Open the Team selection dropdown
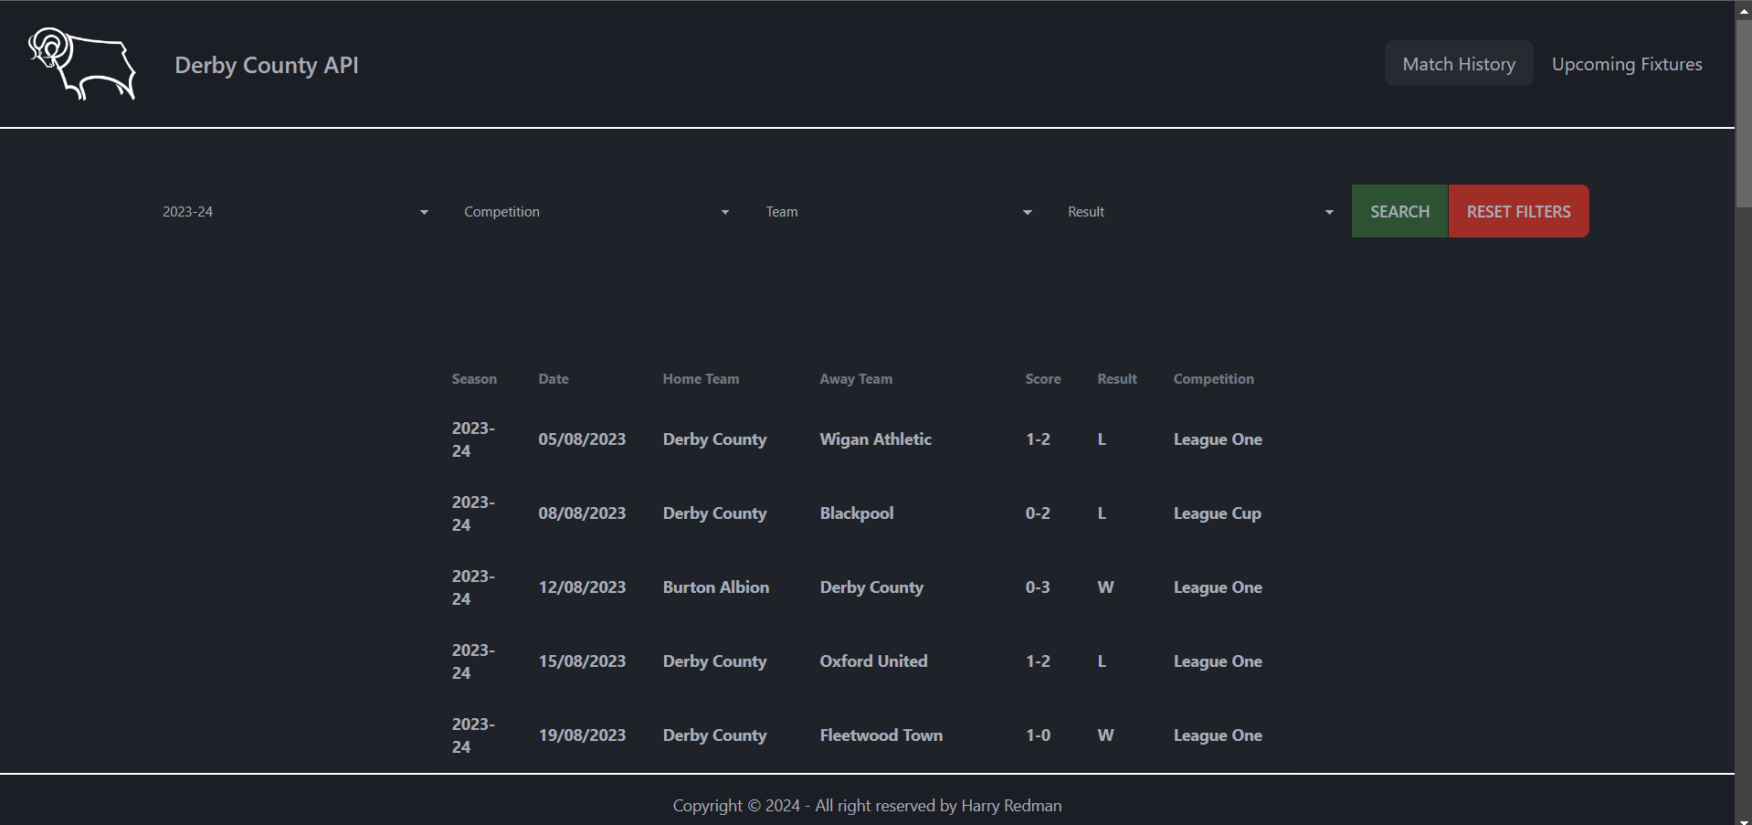This screenshot has width=1752, height=825. pyautogui.click(x=896, y=211)
